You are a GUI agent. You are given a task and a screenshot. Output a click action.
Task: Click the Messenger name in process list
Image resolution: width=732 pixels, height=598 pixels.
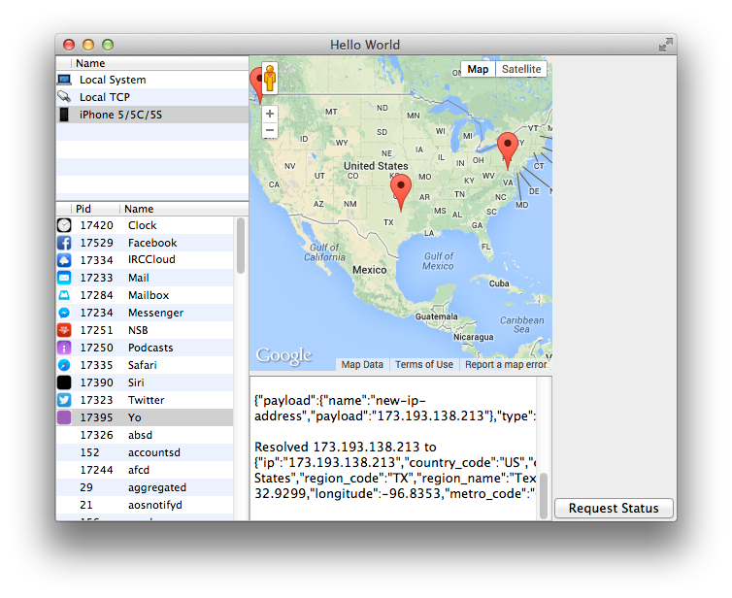coord(155,313)
